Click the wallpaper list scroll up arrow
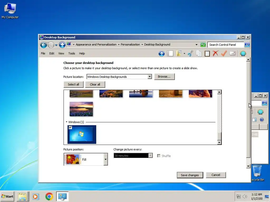Screen dimensions: 270x202 (x=219, y=92)
